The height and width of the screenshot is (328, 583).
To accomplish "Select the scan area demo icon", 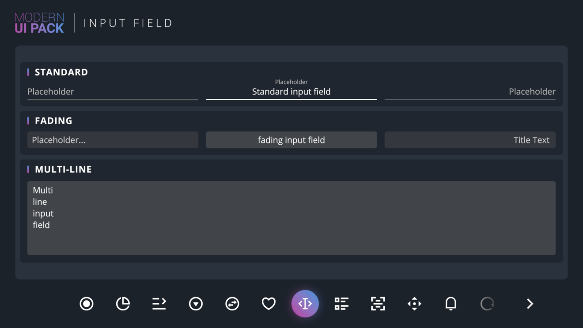I will click(x=378, y=304).
